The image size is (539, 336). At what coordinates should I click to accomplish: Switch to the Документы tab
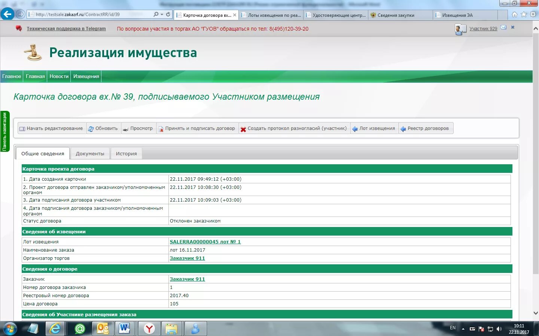pyautogui.click(x=90, y=153)
